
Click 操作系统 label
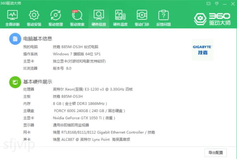(30, 54)
